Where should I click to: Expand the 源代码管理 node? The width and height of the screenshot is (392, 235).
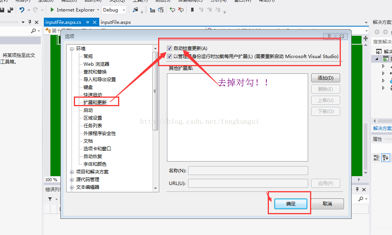(x=72, y=180)
